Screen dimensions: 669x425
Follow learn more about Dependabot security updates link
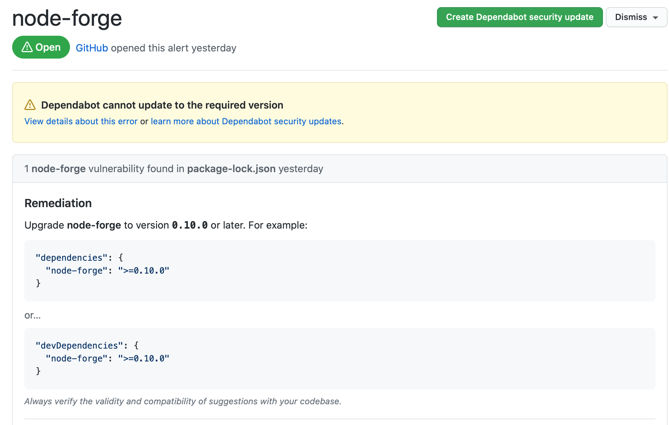246,121
